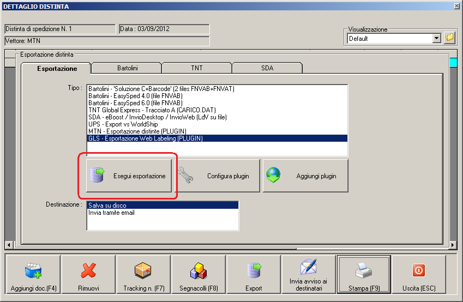Run export with Esegui esportazione button
This screenshot has height=302, width=463.
[129, 176]
